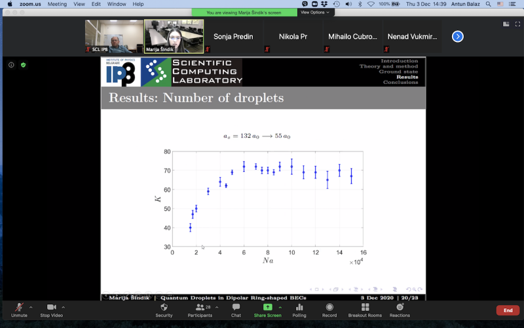Image resolution: width=524 pixels, height=328 pixels.
Task: Open audio options arrow next to Unmute
Action: (x=31, y=307)
